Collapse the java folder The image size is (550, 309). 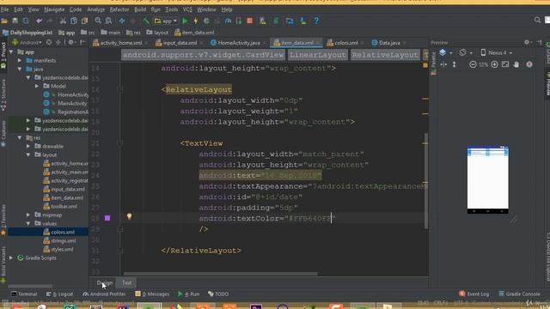point(20,69)
